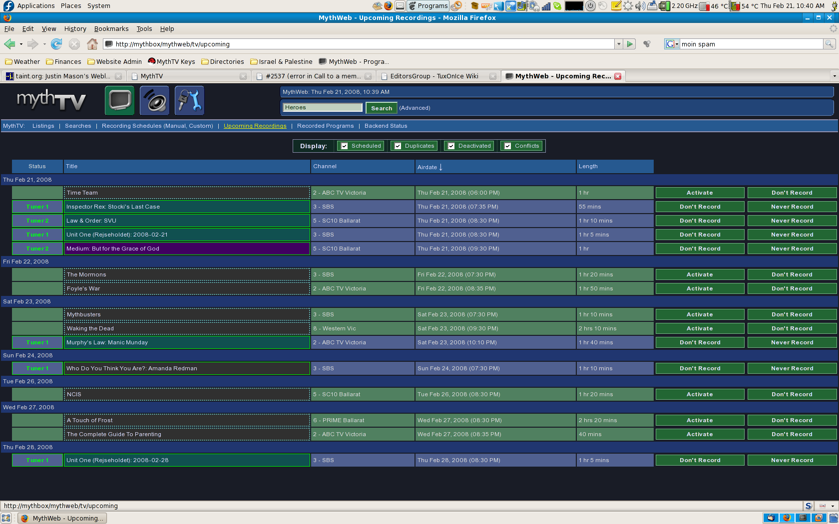Image resolution: width=839 pixels, height=524 pixels.
Task: Open the search engine selector dropdown
Action: (x=672, y=44)
